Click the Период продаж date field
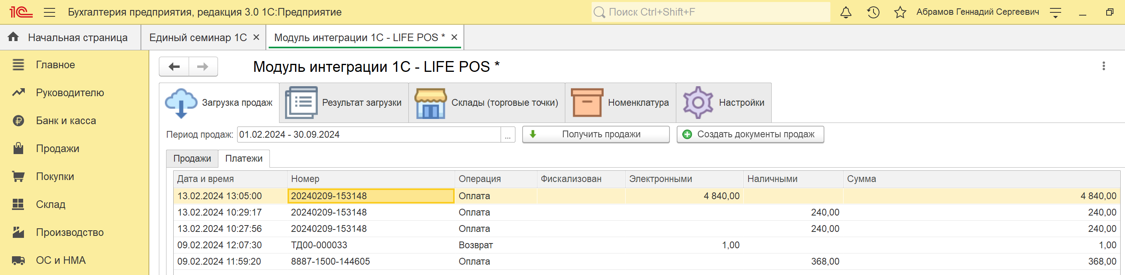1125x275 pixels. (x=368, y=135)
